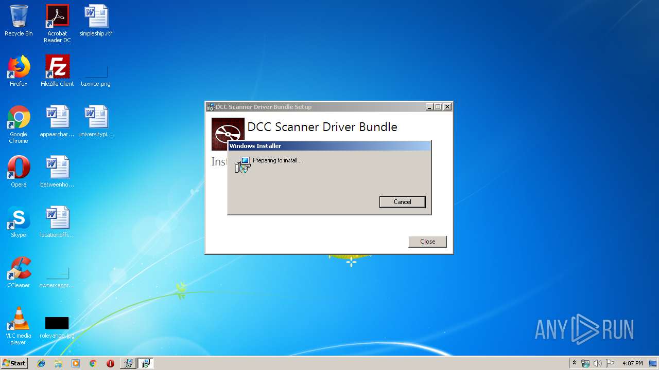Open Action Center flag icon

pos(610,363)
